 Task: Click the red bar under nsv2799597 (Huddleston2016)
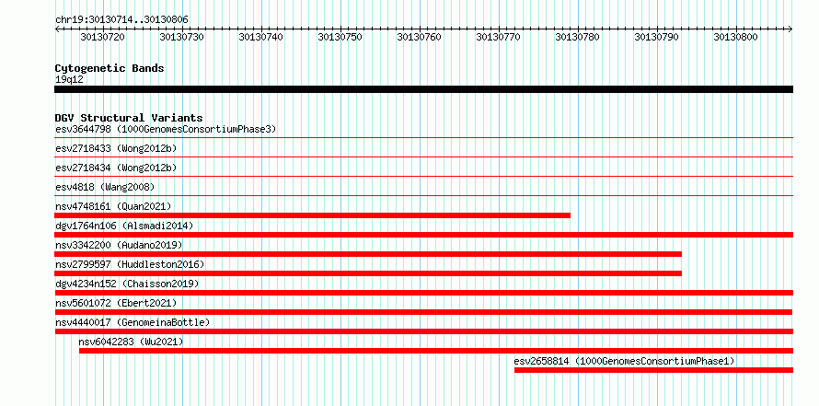point(368,273)
